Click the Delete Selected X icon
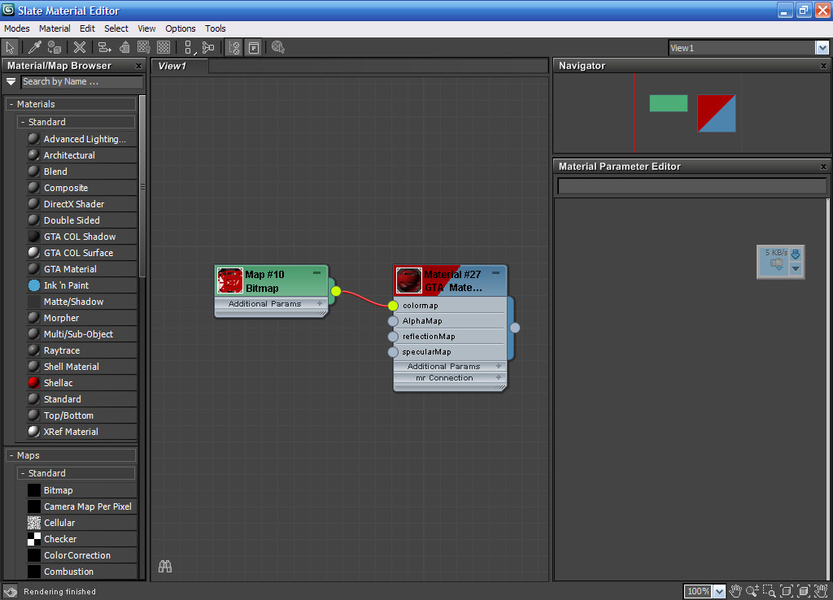This screenshot has height=600, width=833. click(x=80, y=48)
